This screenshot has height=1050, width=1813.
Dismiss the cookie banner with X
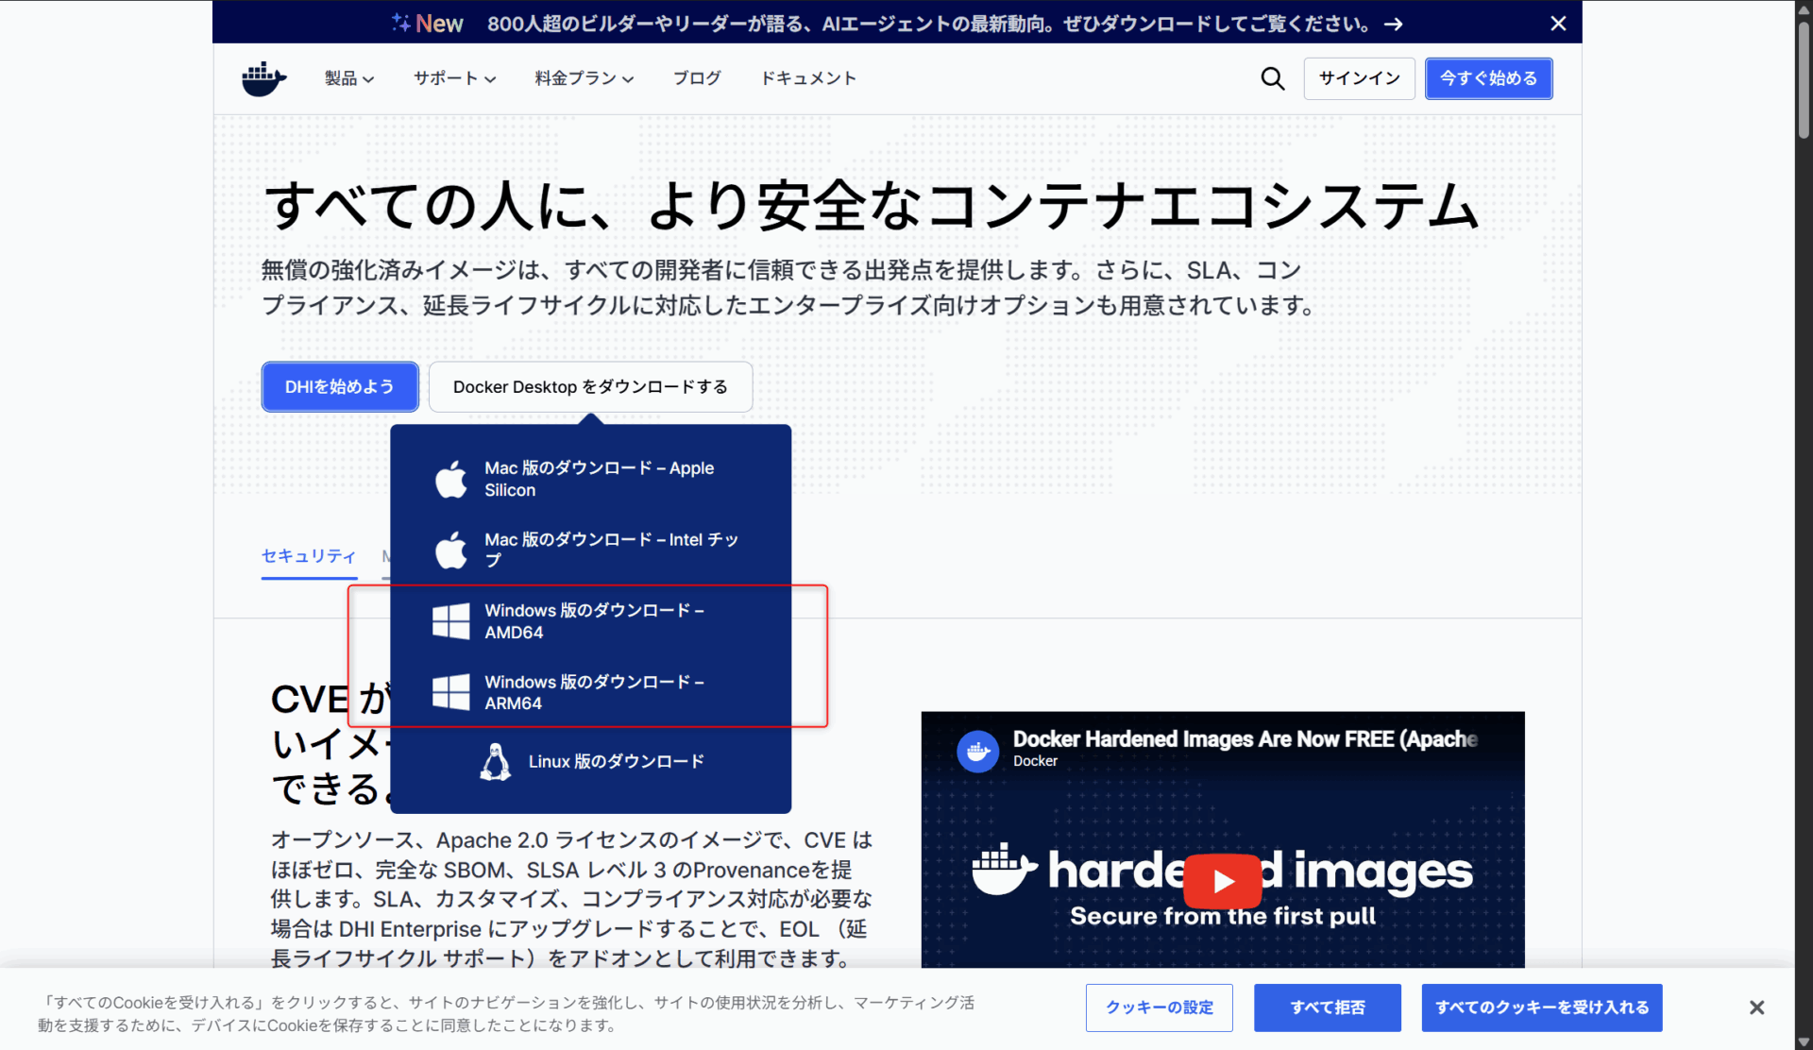pos(1756,1008)
